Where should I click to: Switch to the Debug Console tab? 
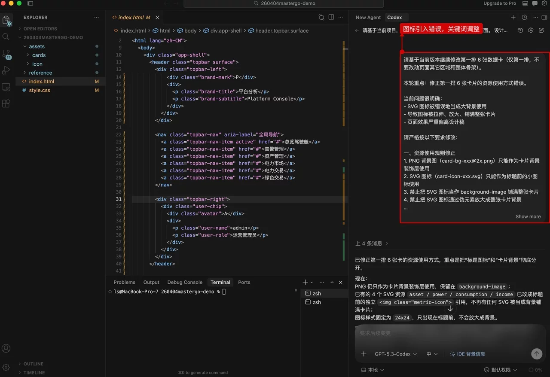(x=185, y=282)
